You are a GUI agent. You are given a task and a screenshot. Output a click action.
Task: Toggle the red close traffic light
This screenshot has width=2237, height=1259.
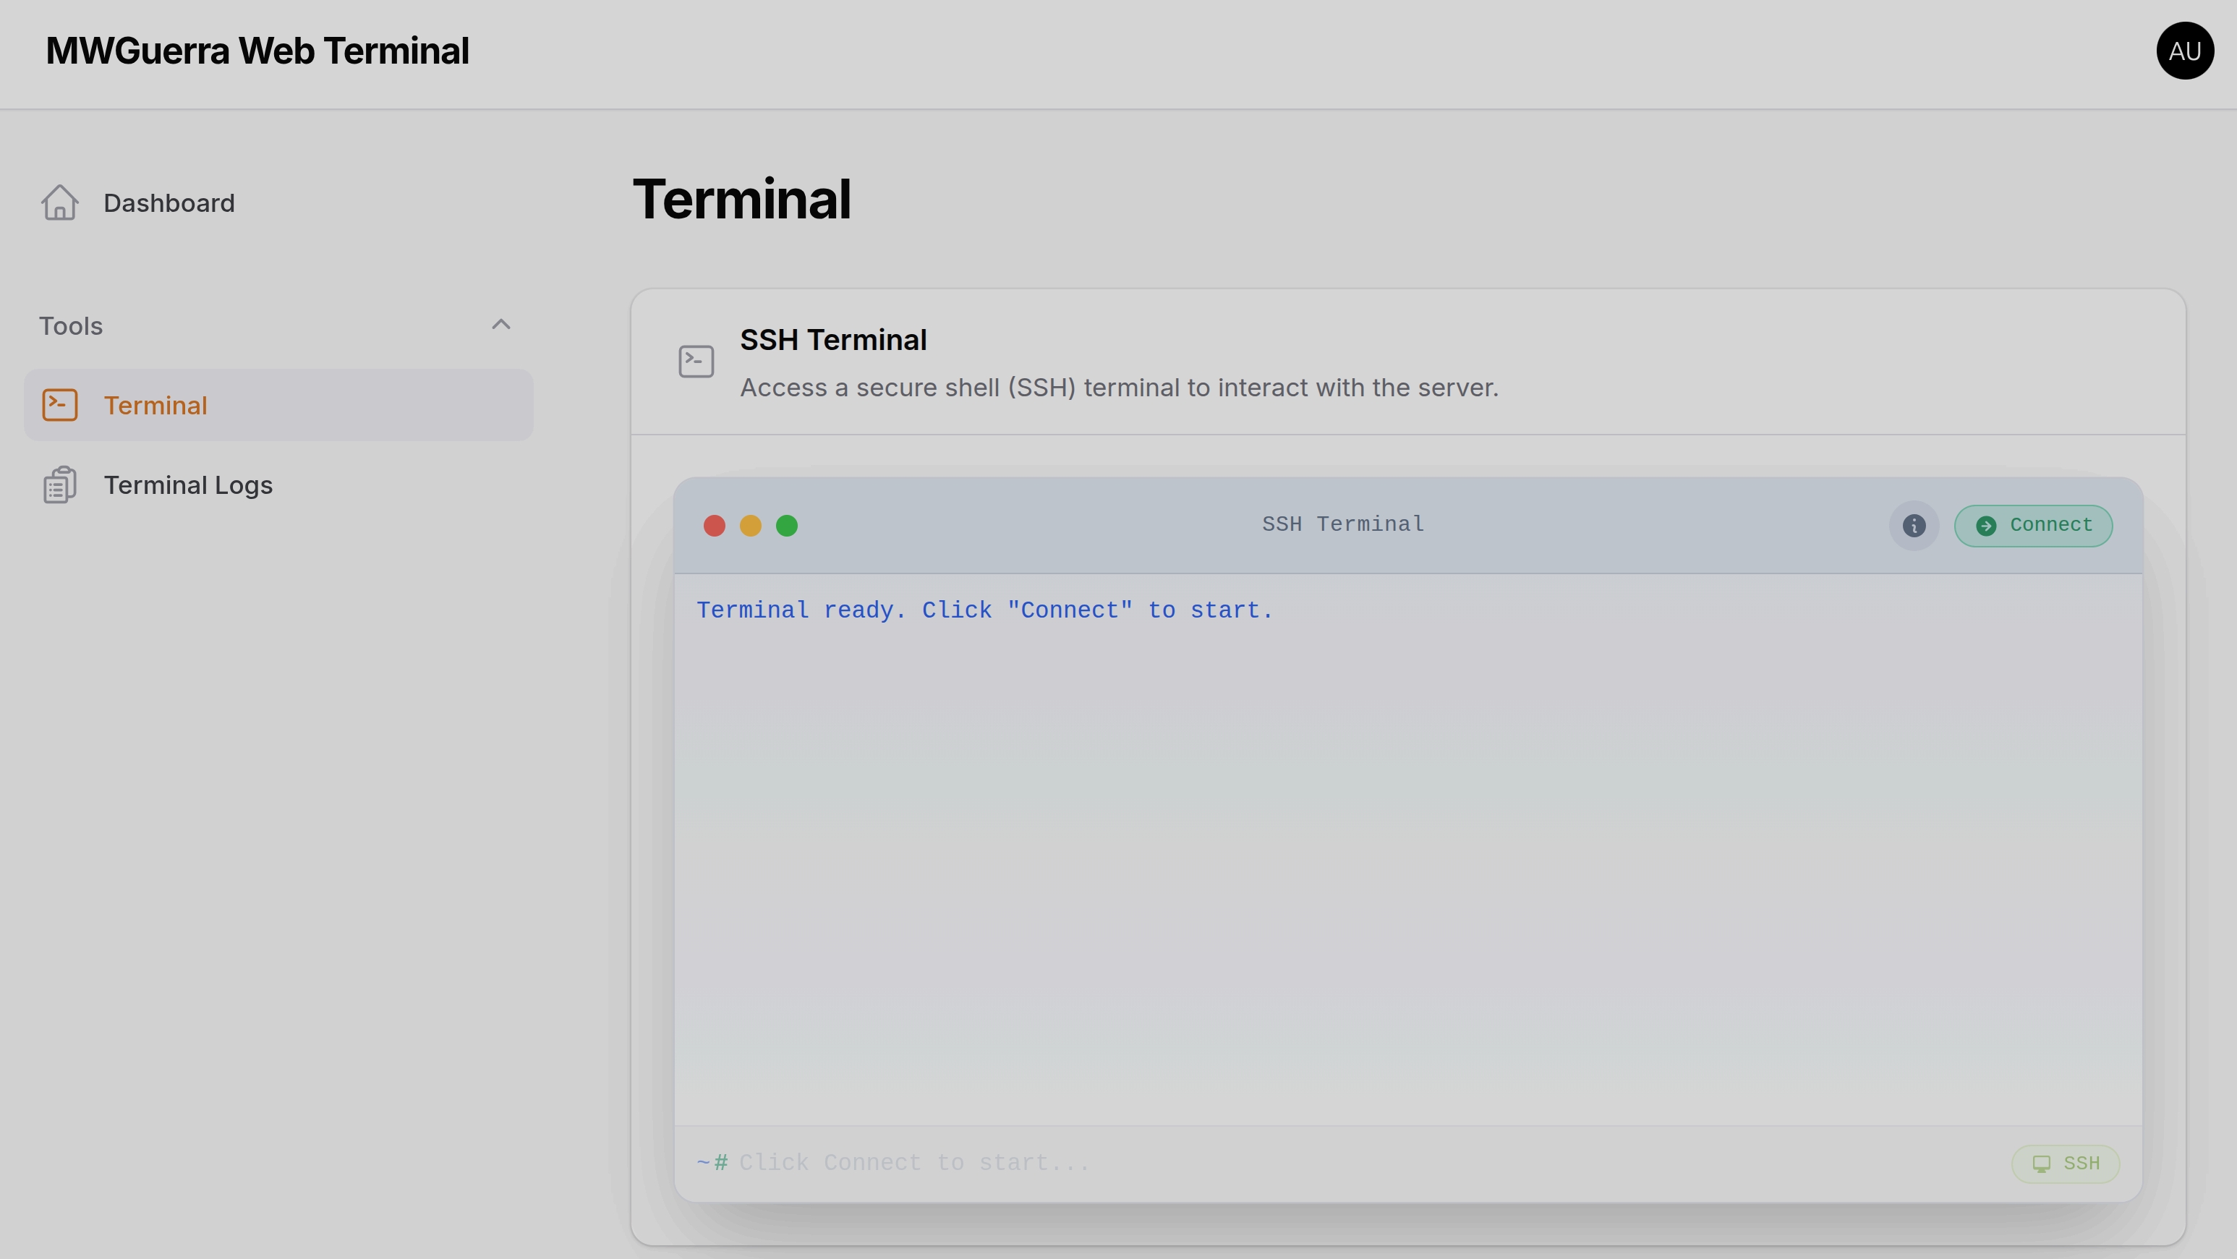pyautogui.click(x=714, y=526)
